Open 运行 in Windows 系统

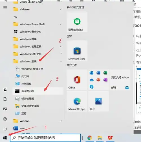(38, 113)
